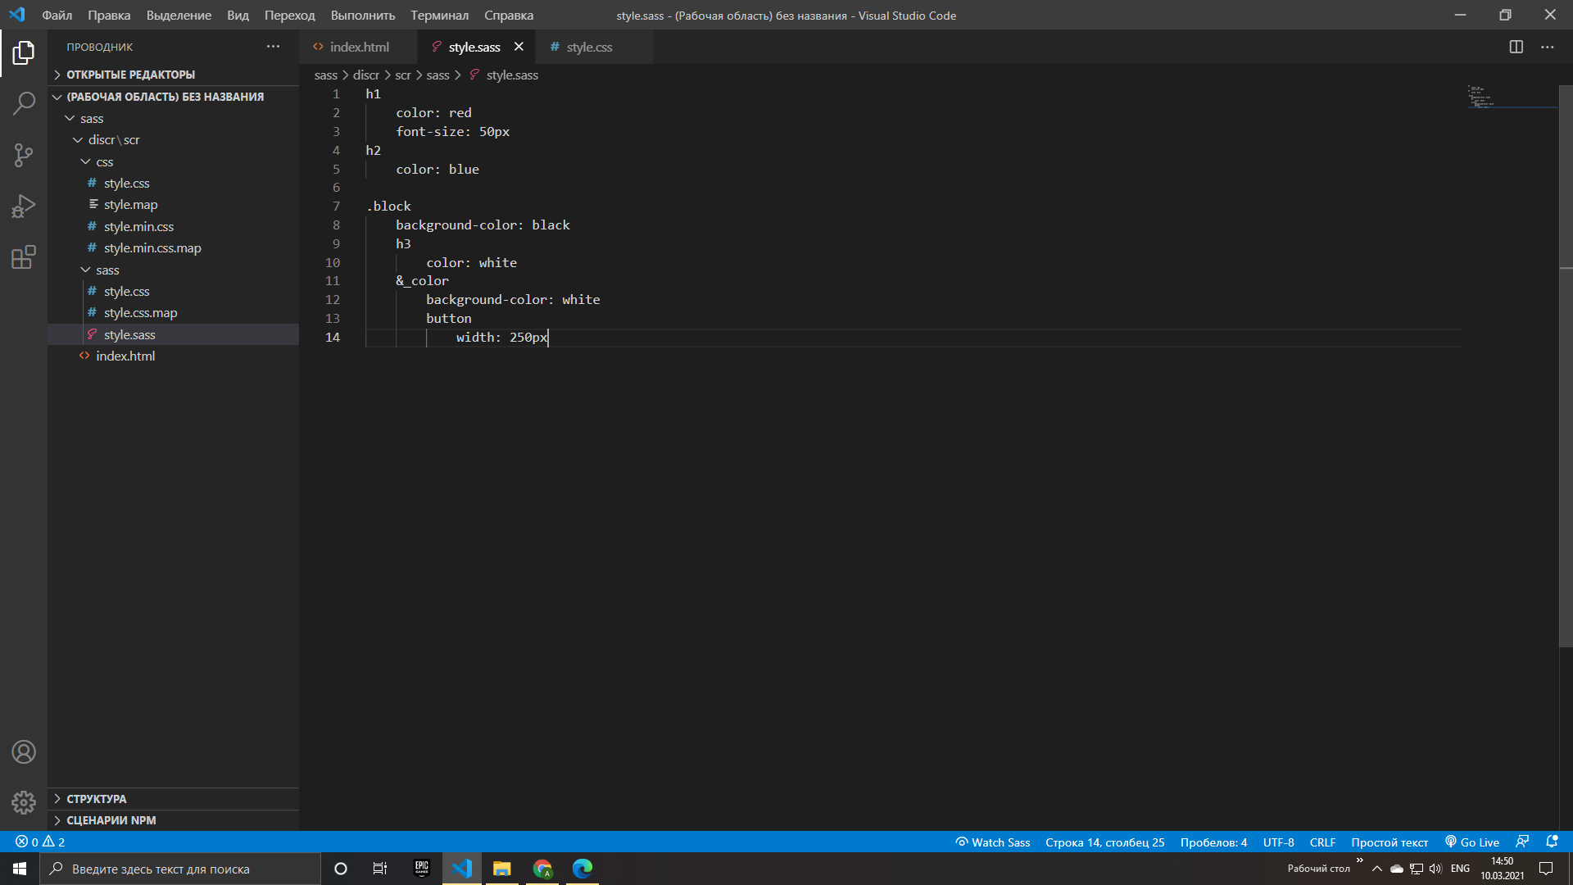Open the Accounts menu icon
This screenshot has width=1573, height=885.
(x=24, y=752)
